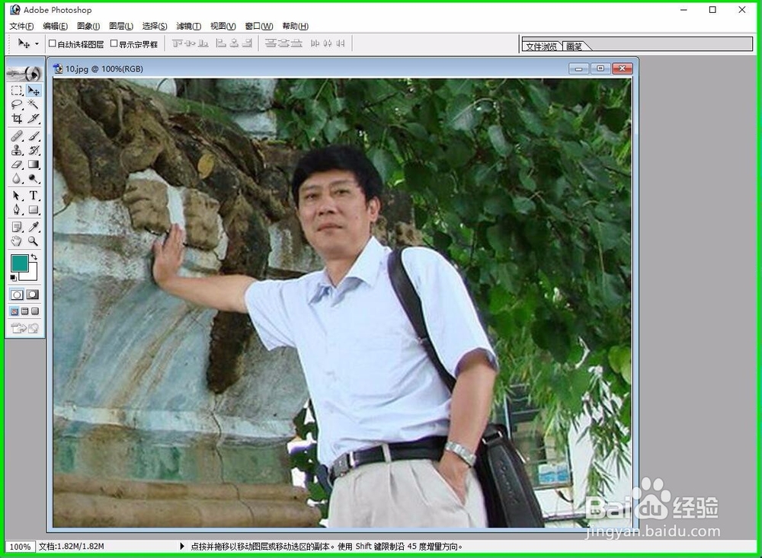Select the Rectangular Marquee tool

(x=17, y=91)
